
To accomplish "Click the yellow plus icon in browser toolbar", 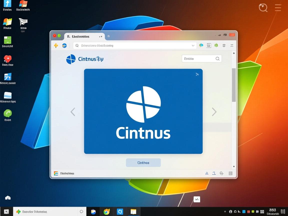I will tap(56, 45).
